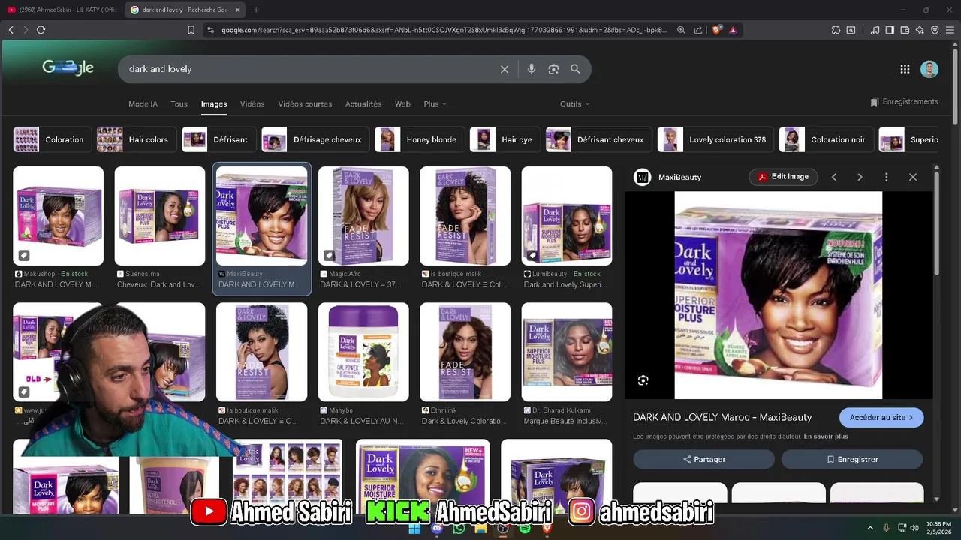Switch to the Mode IA tab

[143, 104]
